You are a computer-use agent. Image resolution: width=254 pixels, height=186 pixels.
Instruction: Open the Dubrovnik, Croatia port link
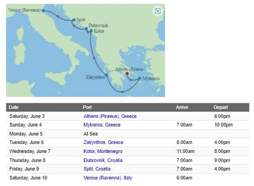point(103,160)
